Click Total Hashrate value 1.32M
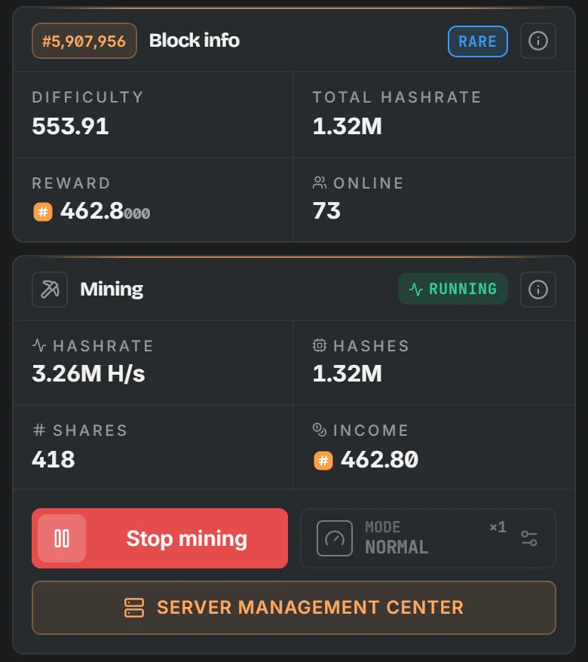588x662 pixels. (347, 126)
